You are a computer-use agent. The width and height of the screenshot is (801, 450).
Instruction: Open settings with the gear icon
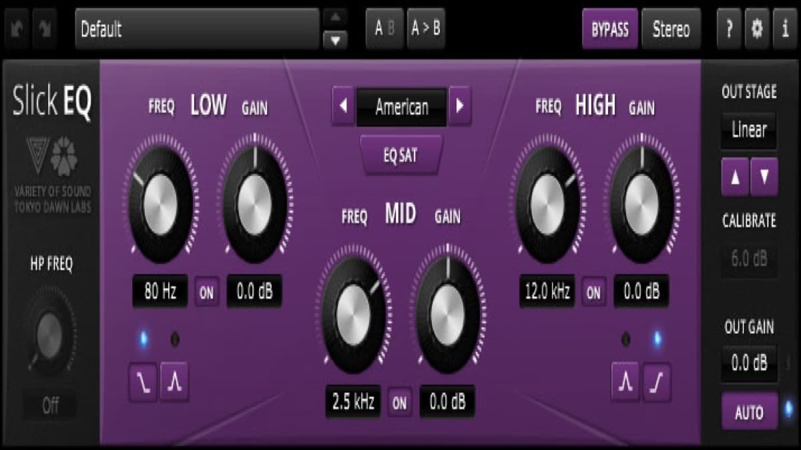point(757,29)
